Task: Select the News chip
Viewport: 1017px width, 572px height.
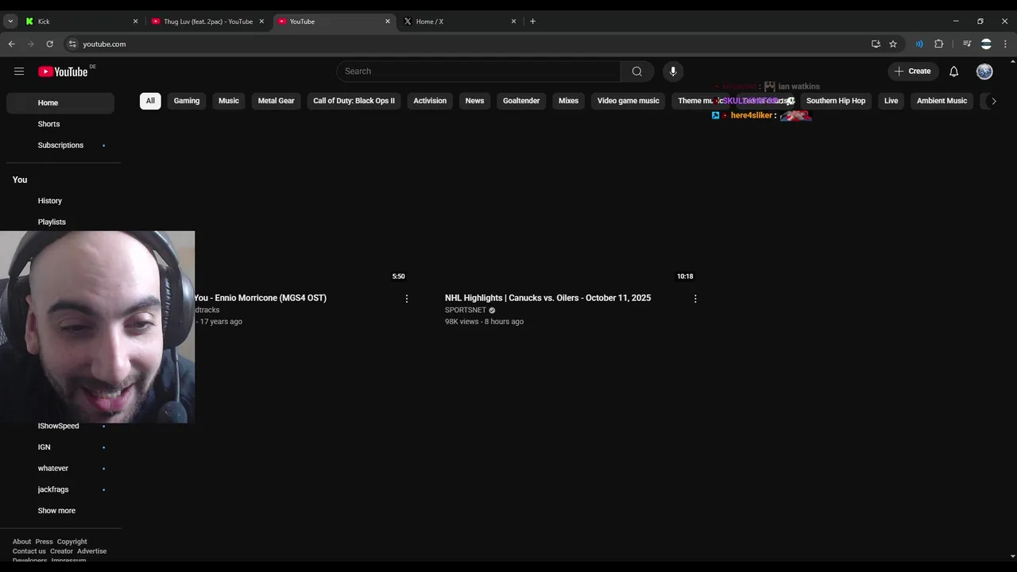Action: point(474,101)
